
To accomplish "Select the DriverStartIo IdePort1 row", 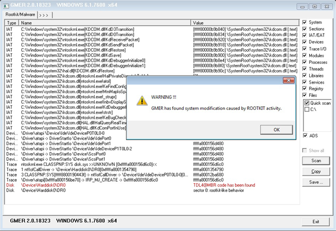I will [x=152, y=144].
